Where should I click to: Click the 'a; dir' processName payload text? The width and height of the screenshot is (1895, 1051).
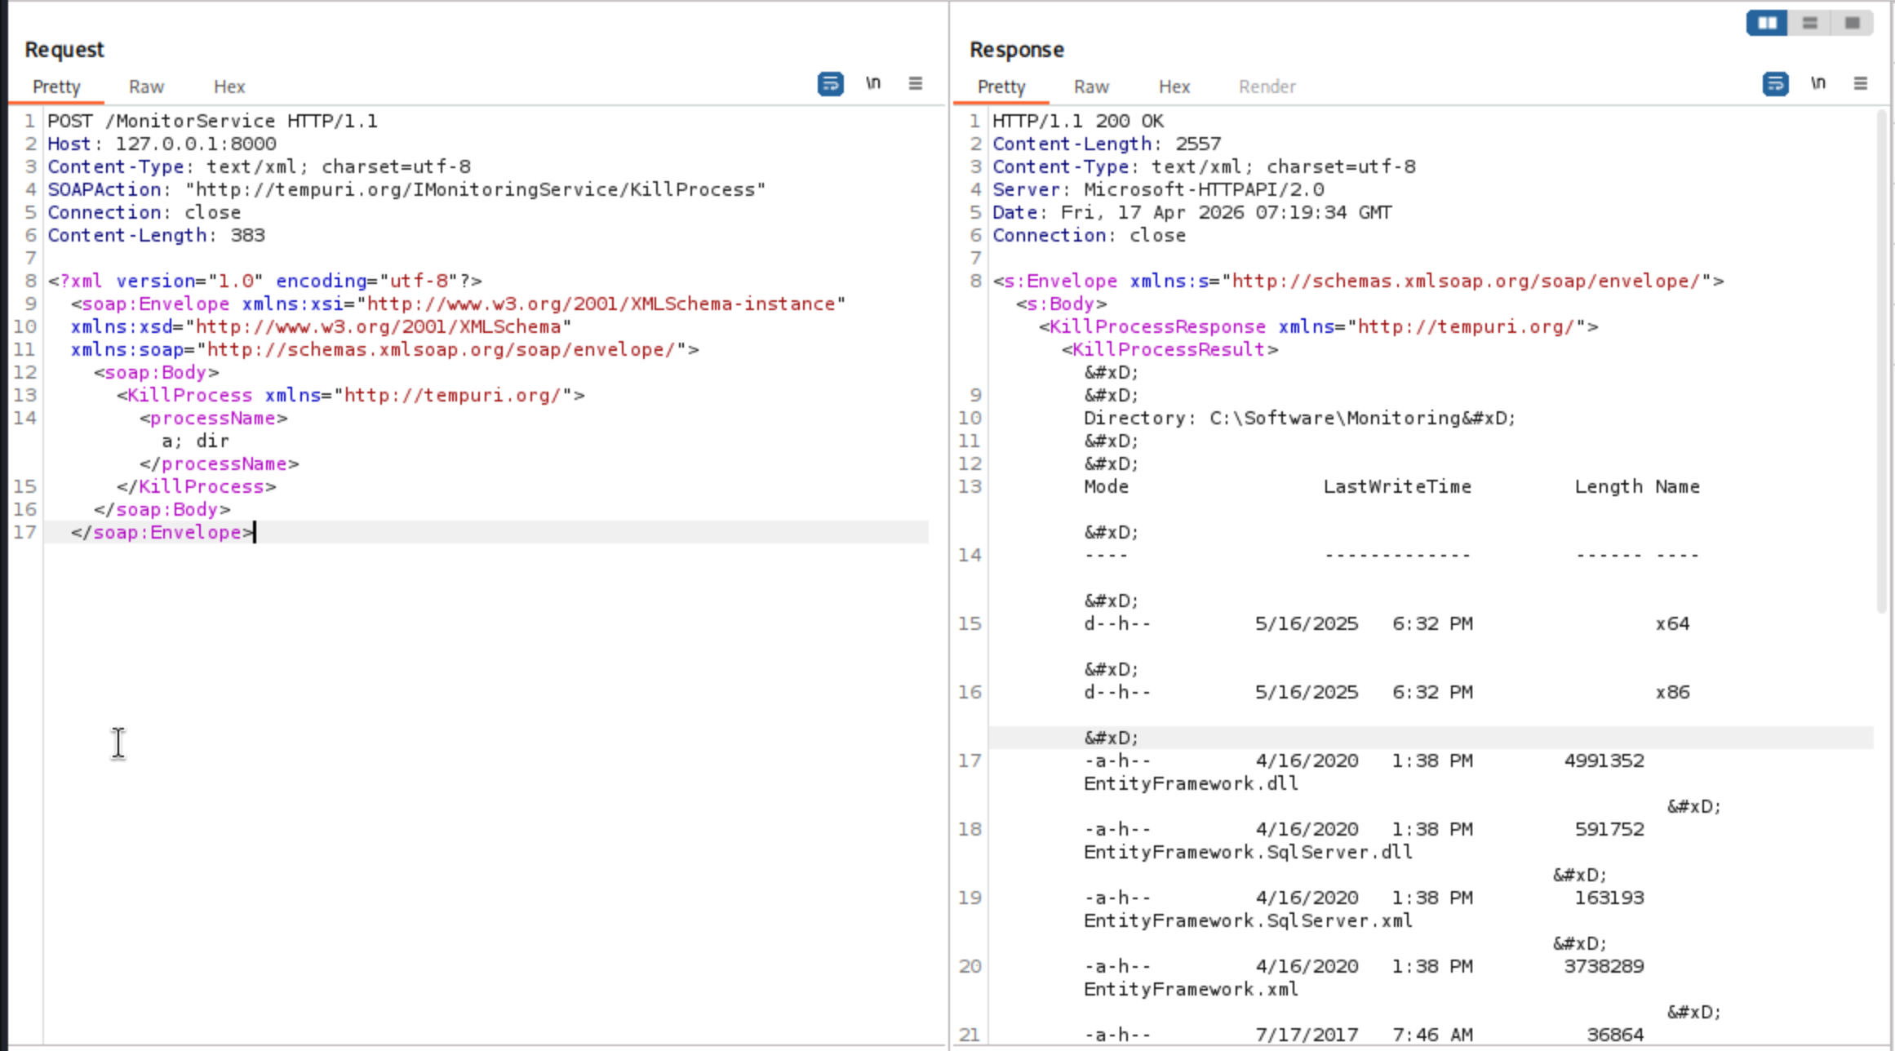pos(195,441)
